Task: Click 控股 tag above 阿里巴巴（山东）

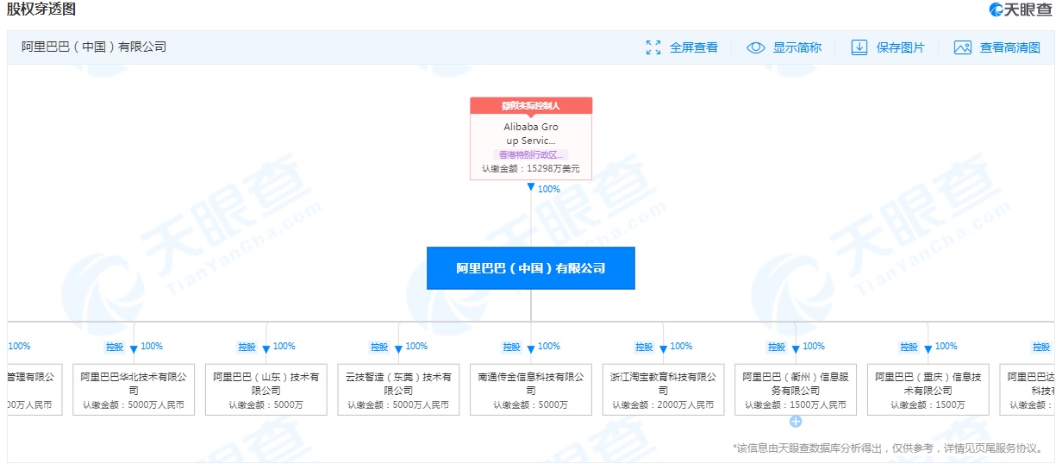Action: pyautogui.click(x=247, y=347)
